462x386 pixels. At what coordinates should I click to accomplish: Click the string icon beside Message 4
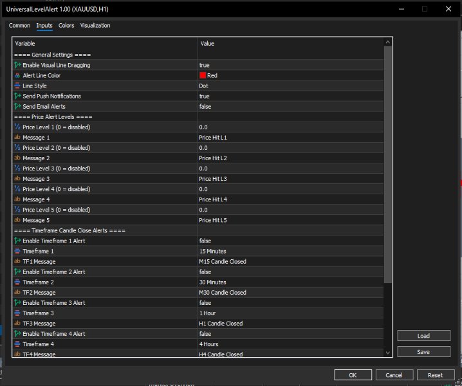[17, 199]
